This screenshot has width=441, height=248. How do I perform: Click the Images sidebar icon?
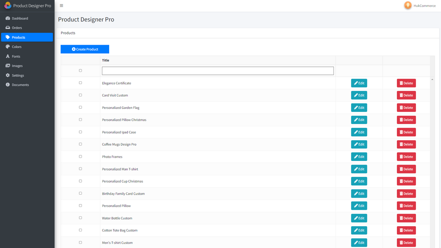pos(8,65)
